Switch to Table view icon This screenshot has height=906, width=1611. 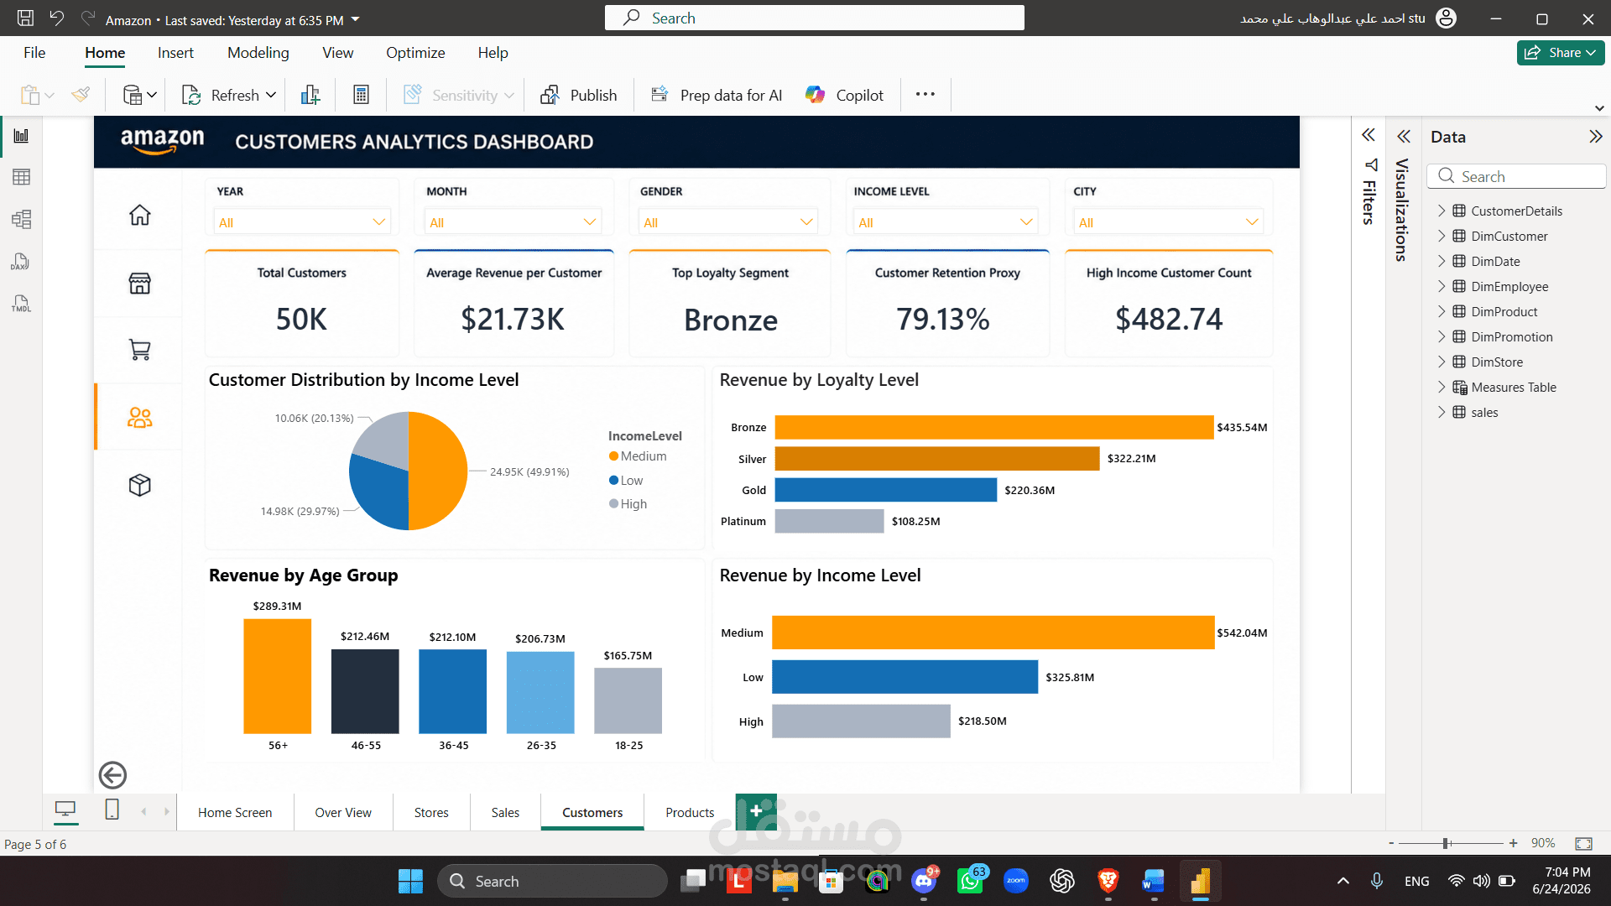pyautogui.click(x=21, y=177)
